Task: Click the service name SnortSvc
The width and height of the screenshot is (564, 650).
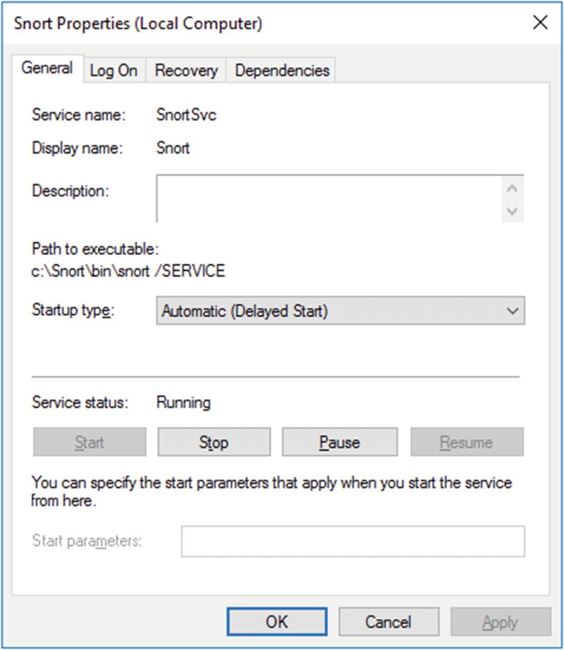Action: pos(186,115)
